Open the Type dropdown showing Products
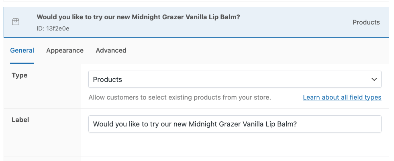 point(235,79)
